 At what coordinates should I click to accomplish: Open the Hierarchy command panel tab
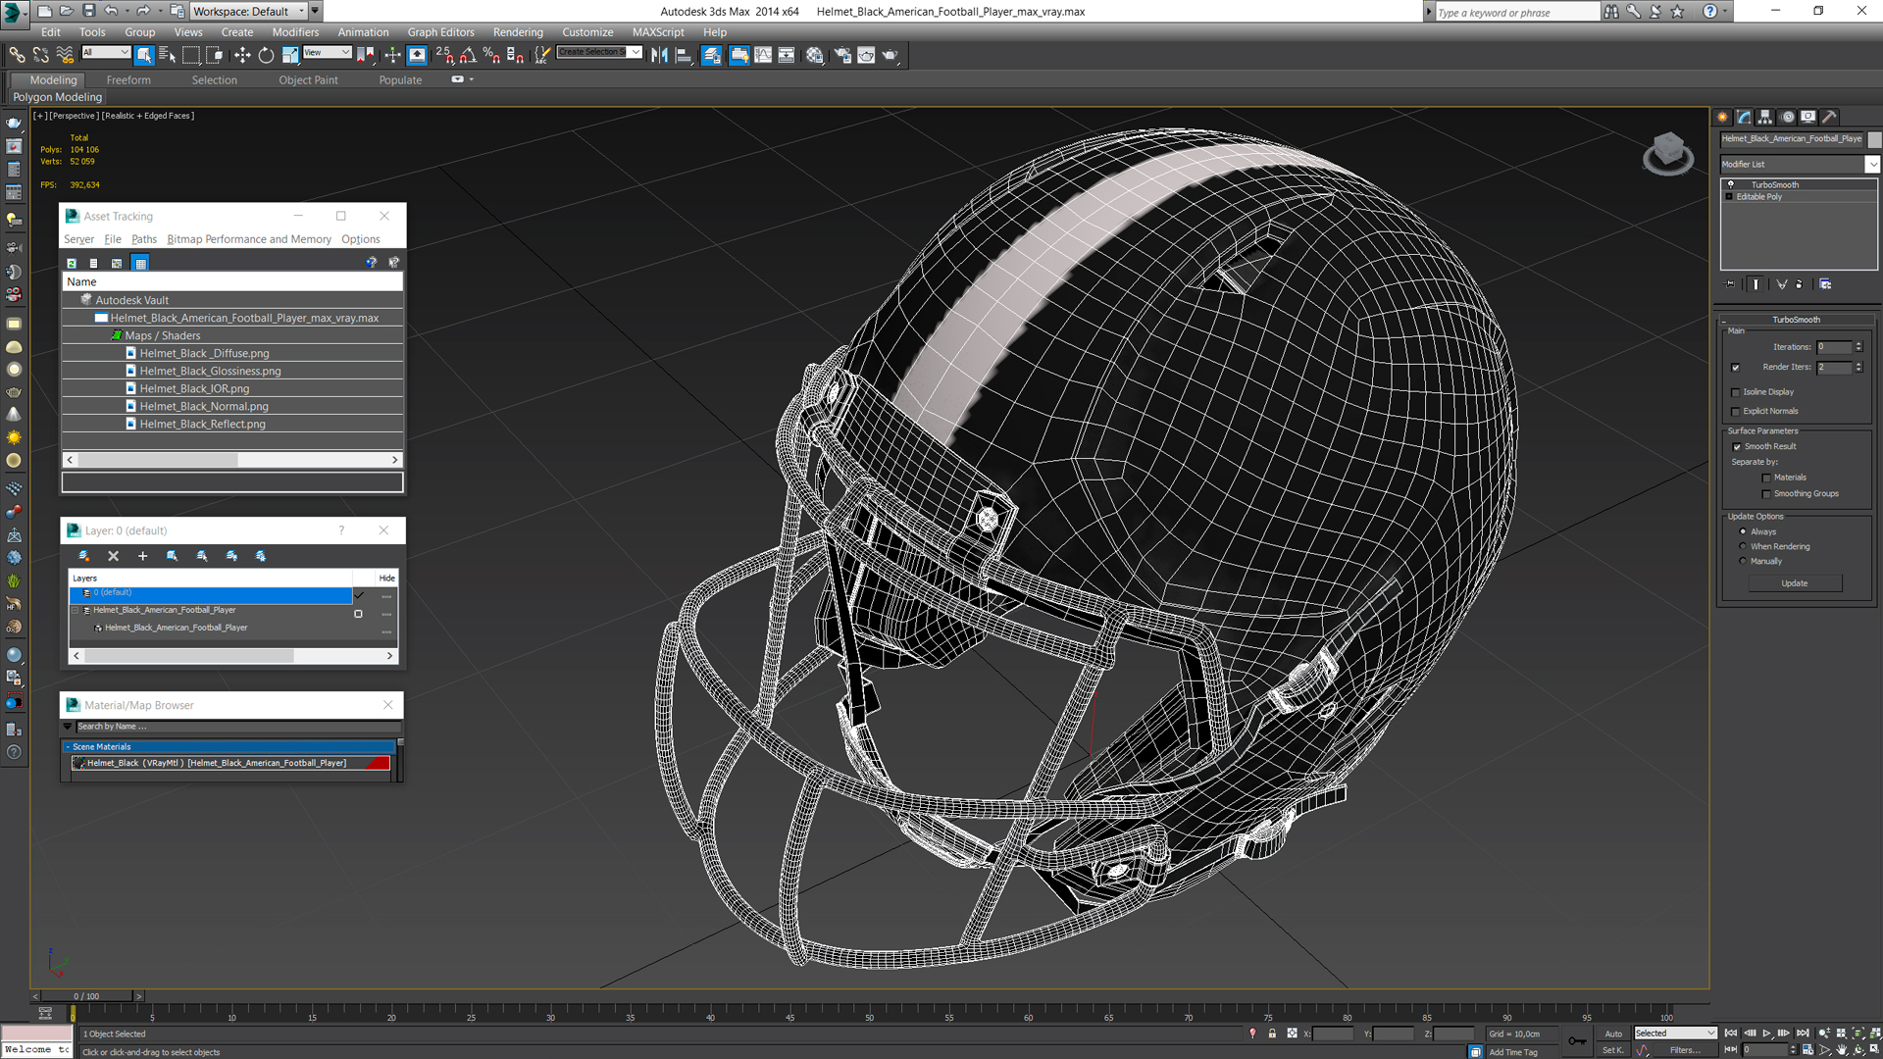[1765, 117]
